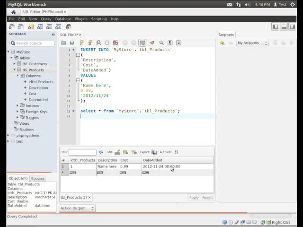
Task: Open the Query menu
Action: point(46,19)
